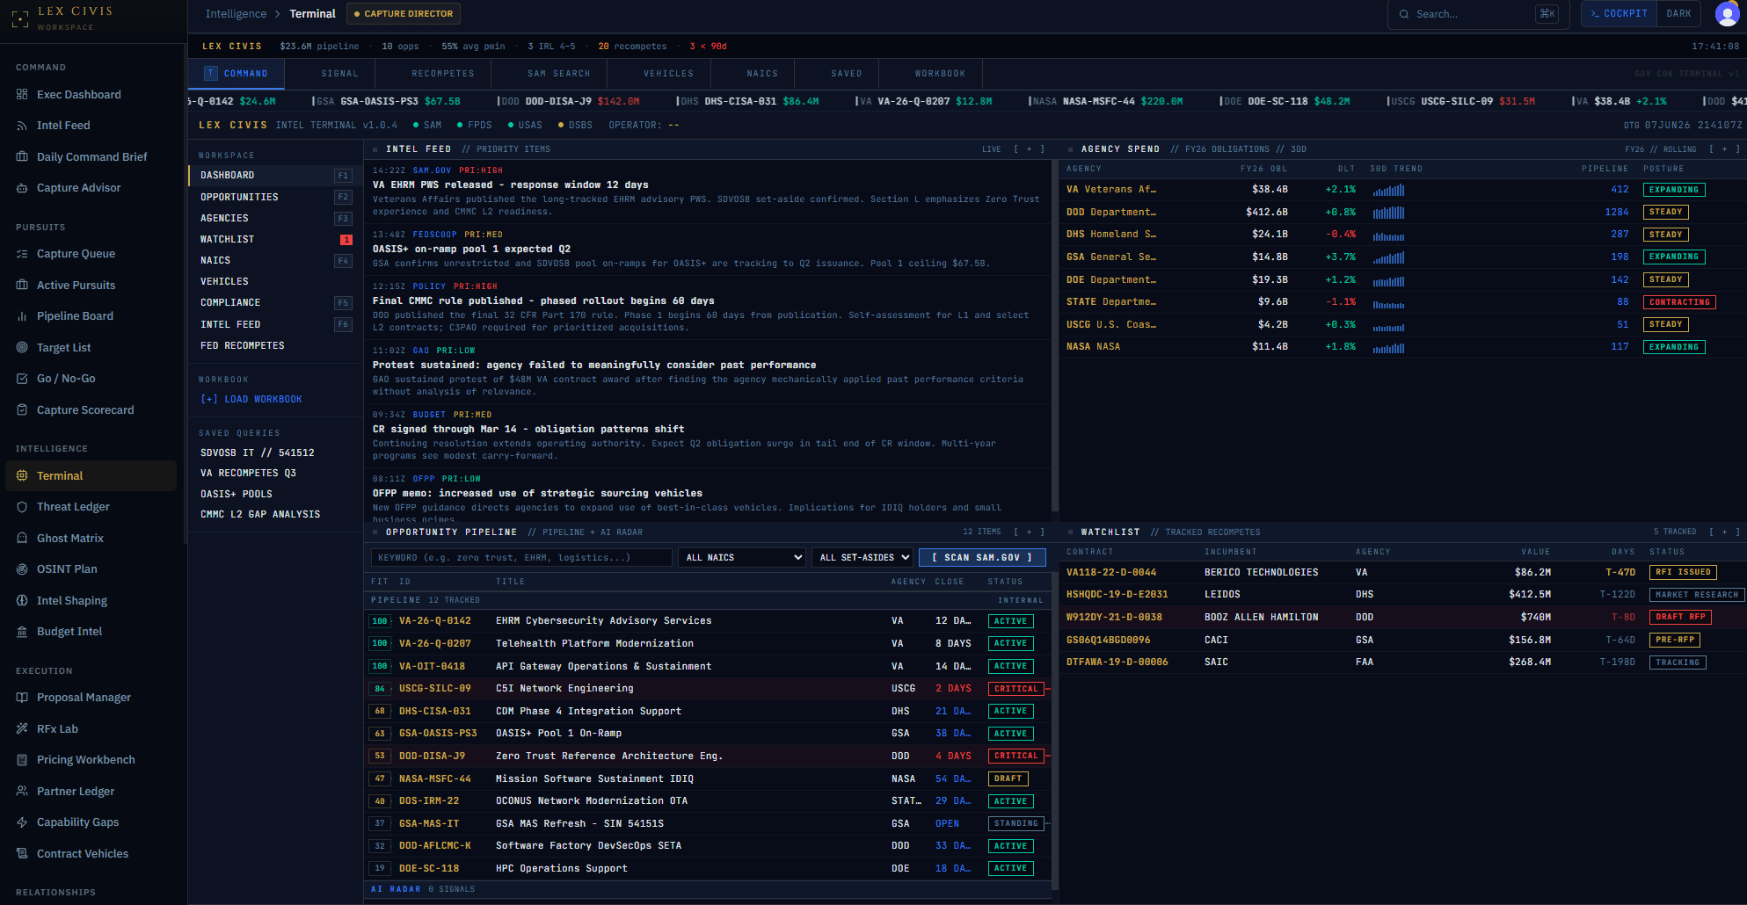Screen dimensions: 1747x905
Task: Open OPPORTUNITIES in the workspace menu
Action: tap(275, 198)
